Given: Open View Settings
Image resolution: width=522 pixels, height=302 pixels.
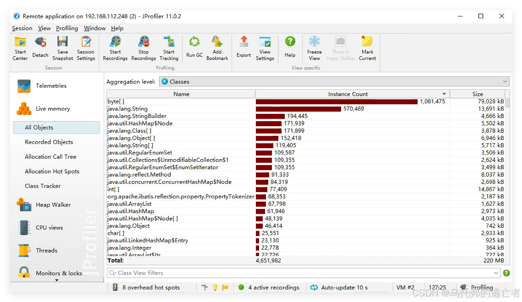Looking at the screenshot, I should (x=265, y=48).
